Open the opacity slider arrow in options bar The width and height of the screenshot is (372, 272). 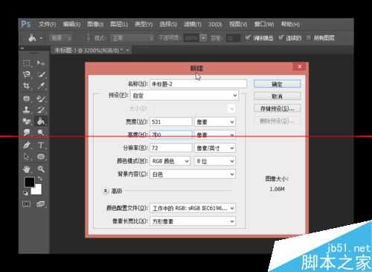tap(203, 38)
